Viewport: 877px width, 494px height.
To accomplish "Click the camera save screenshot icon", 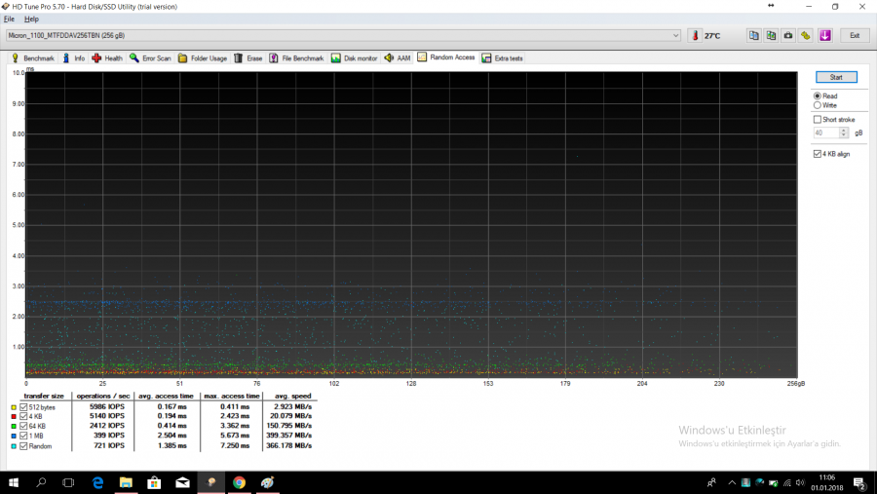I will 788,36.
